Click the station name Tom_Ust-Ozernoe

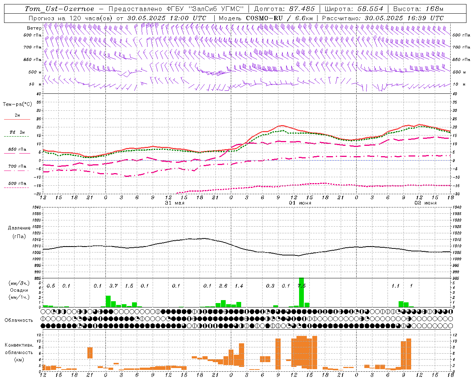point(60,9)
